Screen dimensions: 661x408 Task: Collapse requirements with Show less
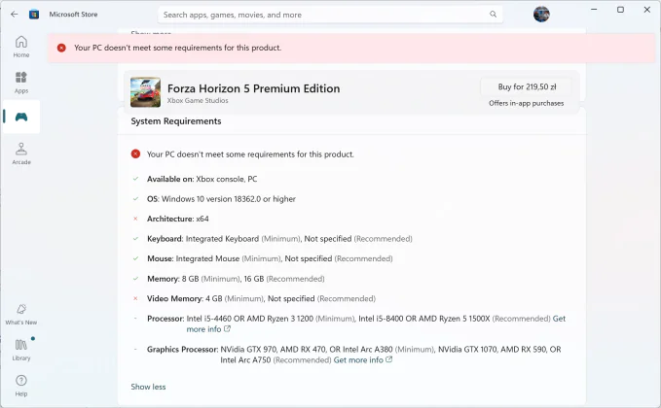pos(148,387)
